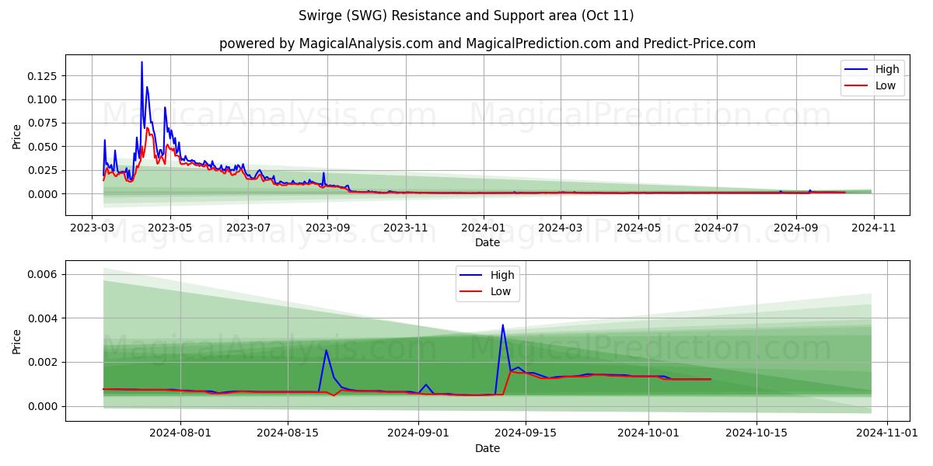This screenshot has width=933, height=466.
Task: Click the chart title 'Swirge (SWG) Resistance and Support area (Oct 11)'
Action: point(466,16)
